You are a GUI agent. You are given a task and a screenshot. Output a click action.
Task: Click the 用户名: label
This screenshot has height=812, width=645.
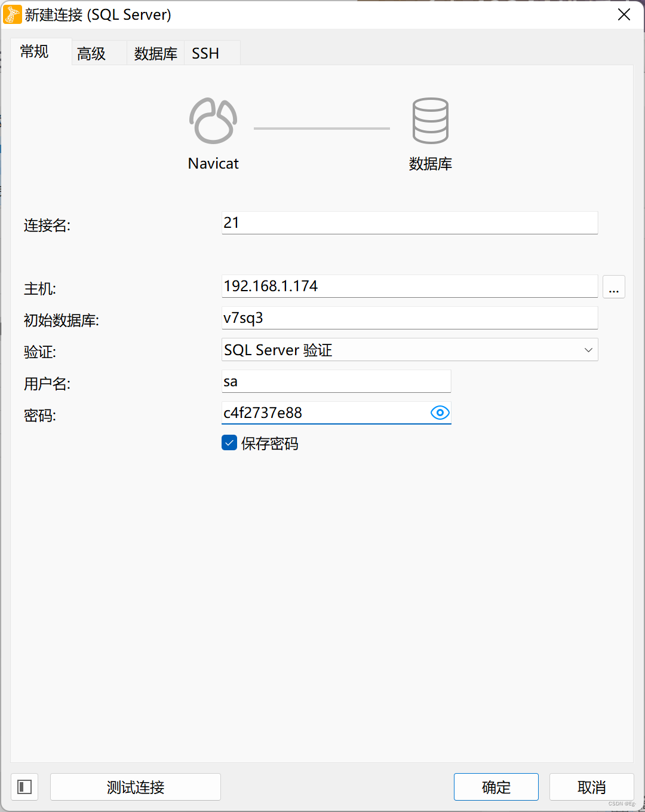pyautogui.click(x=47, y=384)
